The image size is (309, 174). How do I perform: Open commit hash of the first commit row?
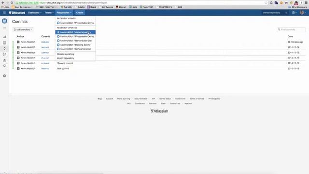point(45,69)
